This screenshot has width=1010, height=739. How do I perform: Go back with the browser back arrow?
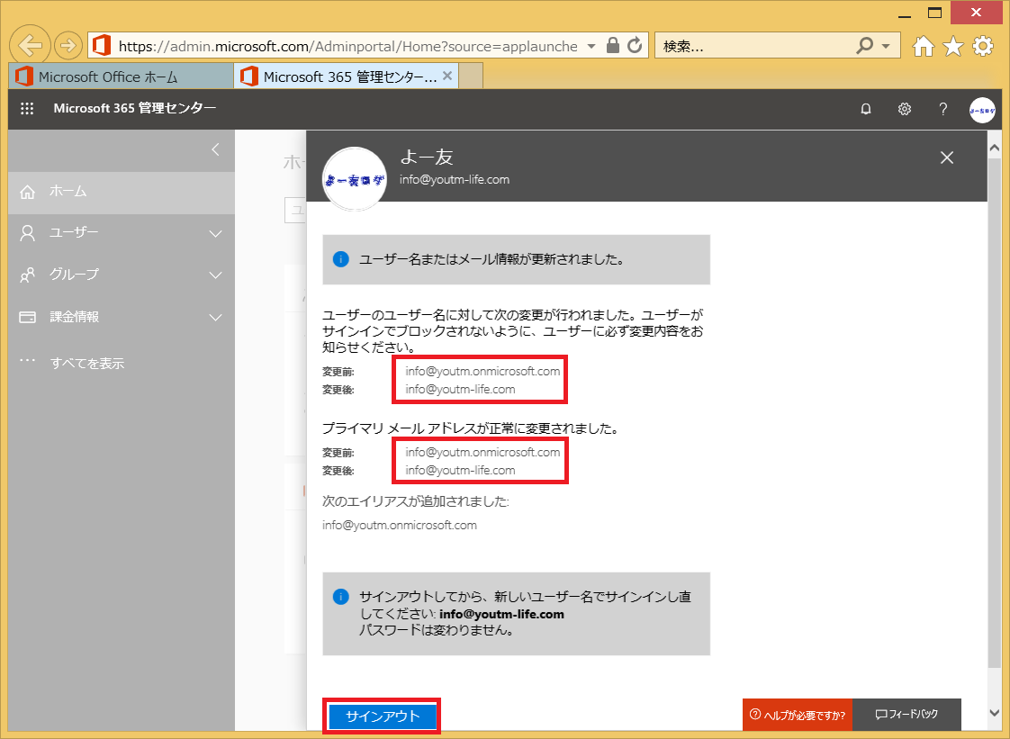(30, 45)
